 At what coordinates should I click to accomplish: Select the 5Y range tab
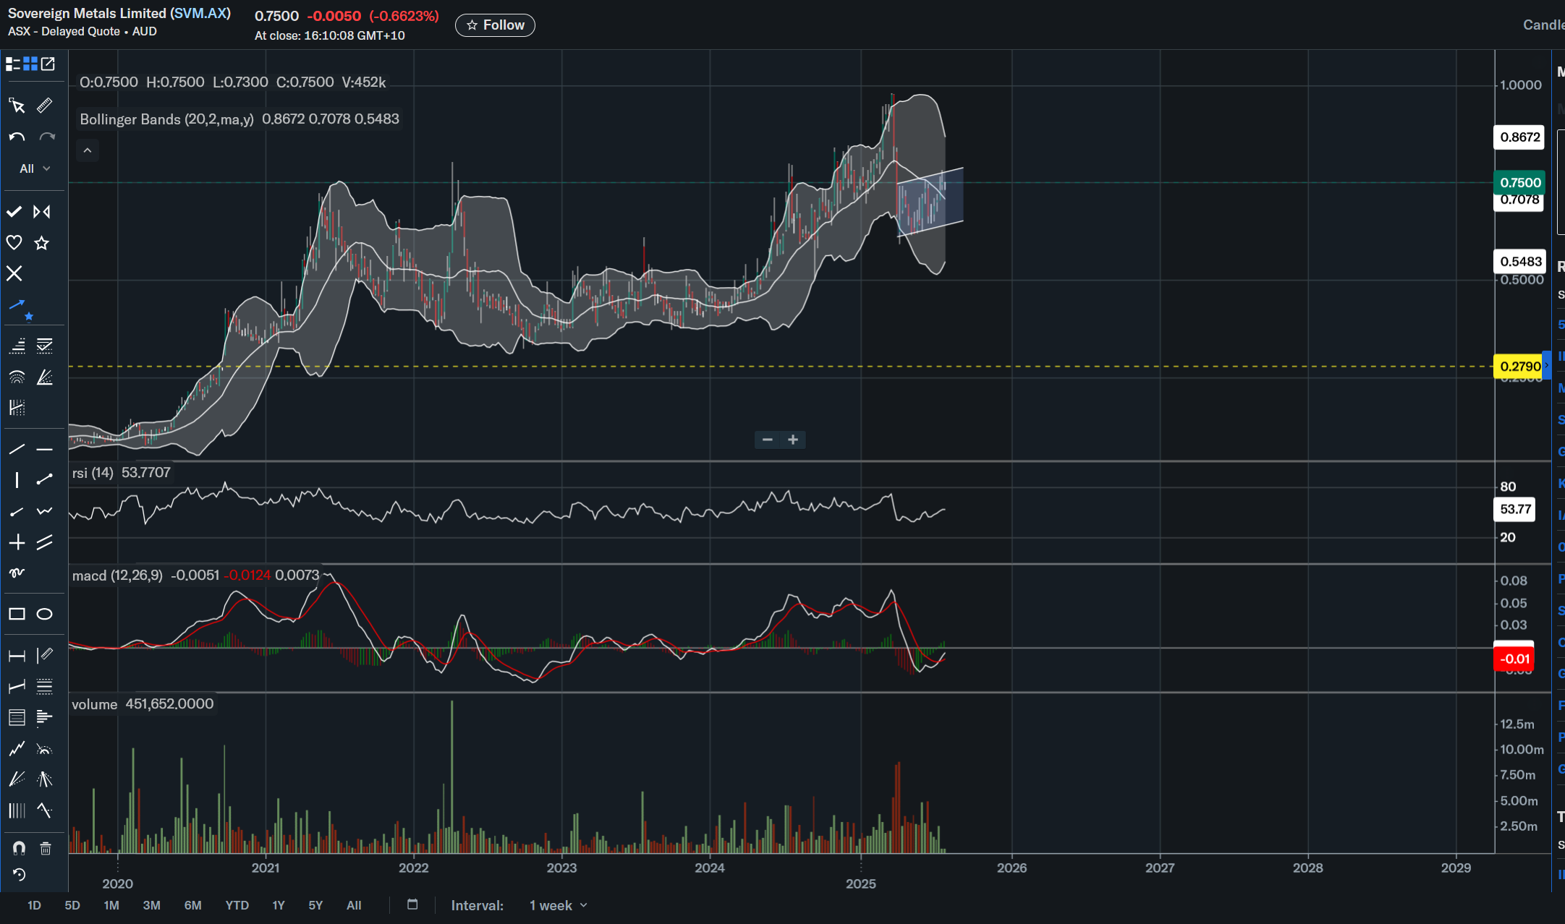click(315, 905)
